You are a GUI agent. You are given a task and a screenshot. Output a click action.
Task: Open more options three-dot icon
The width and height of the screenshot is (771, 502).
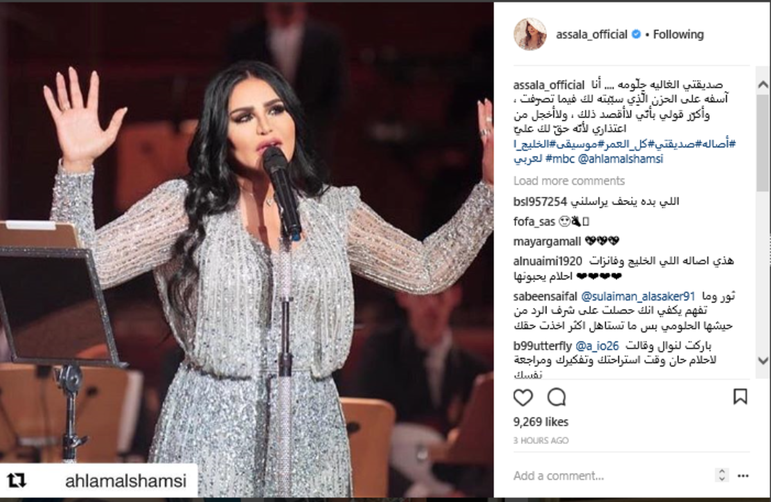point(743,476)
